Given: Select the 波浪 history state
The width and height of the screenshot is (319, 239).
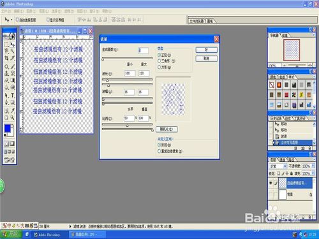Looking at the screenshot, I should coord(292,136).
